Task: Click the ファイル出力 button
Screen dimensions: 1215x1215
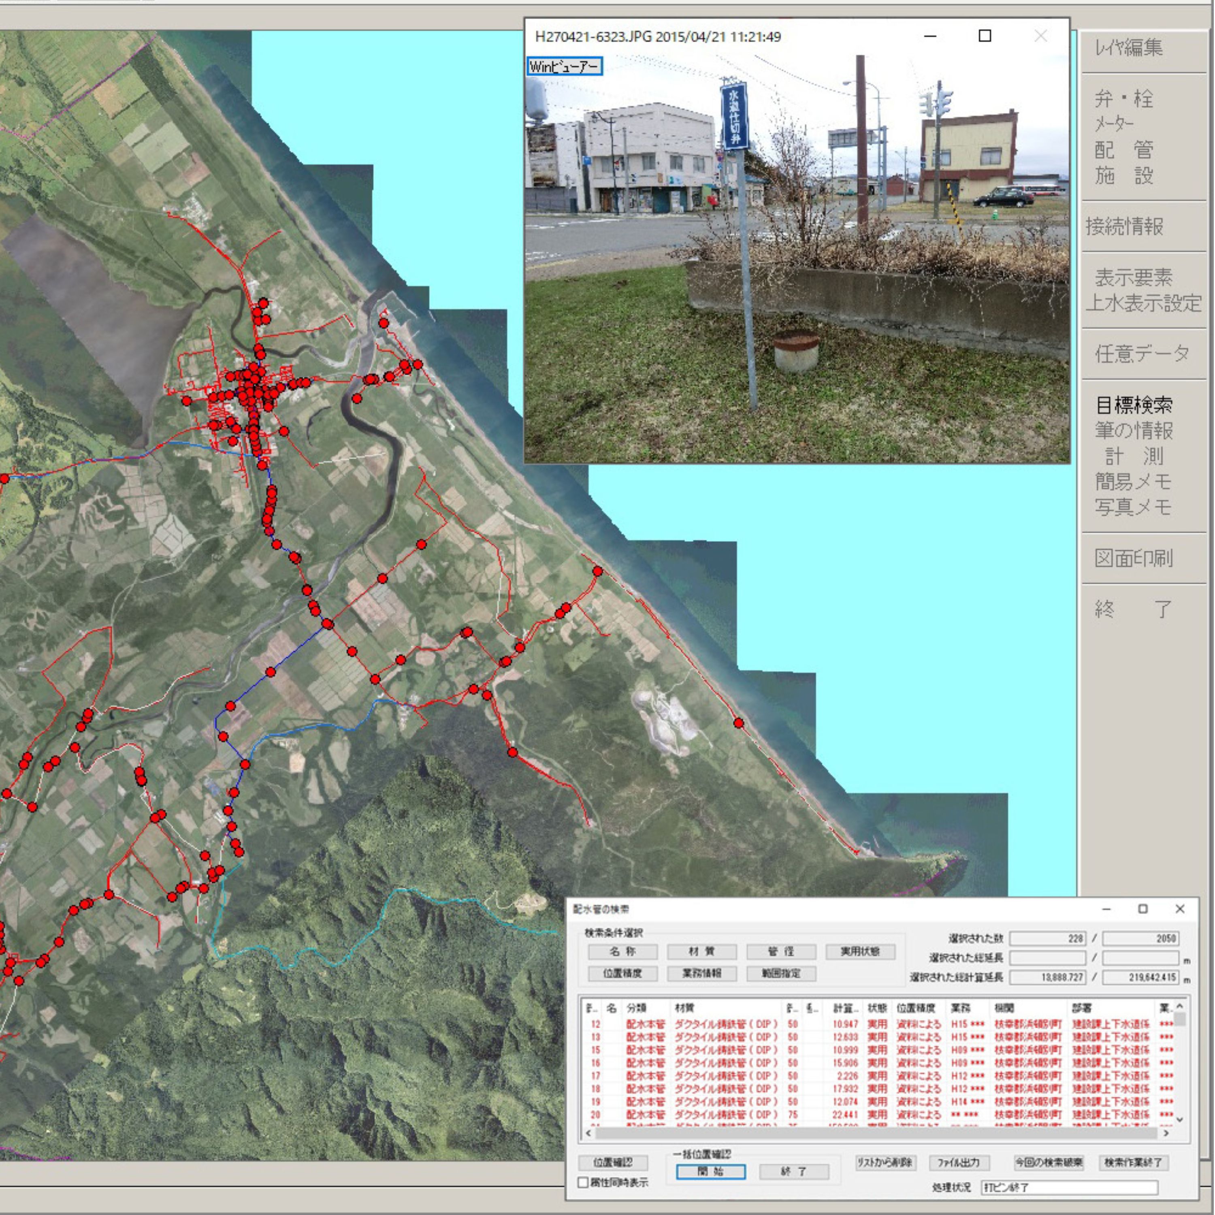Action: pos(958,1163)
